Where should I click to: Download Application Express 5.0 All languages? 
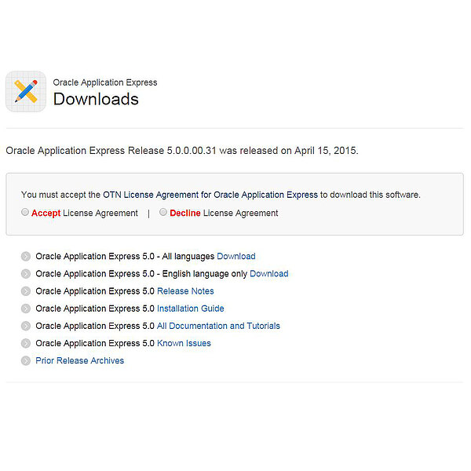235,257
